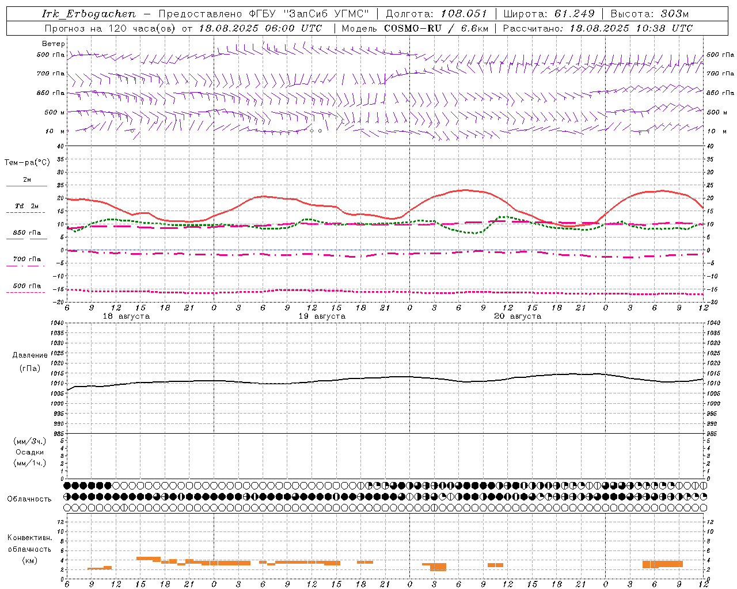The height and width of the screenshot is (589, 737).
Task: Click the red '2м' temperature legend line
Action: click(x=26, y=186)
